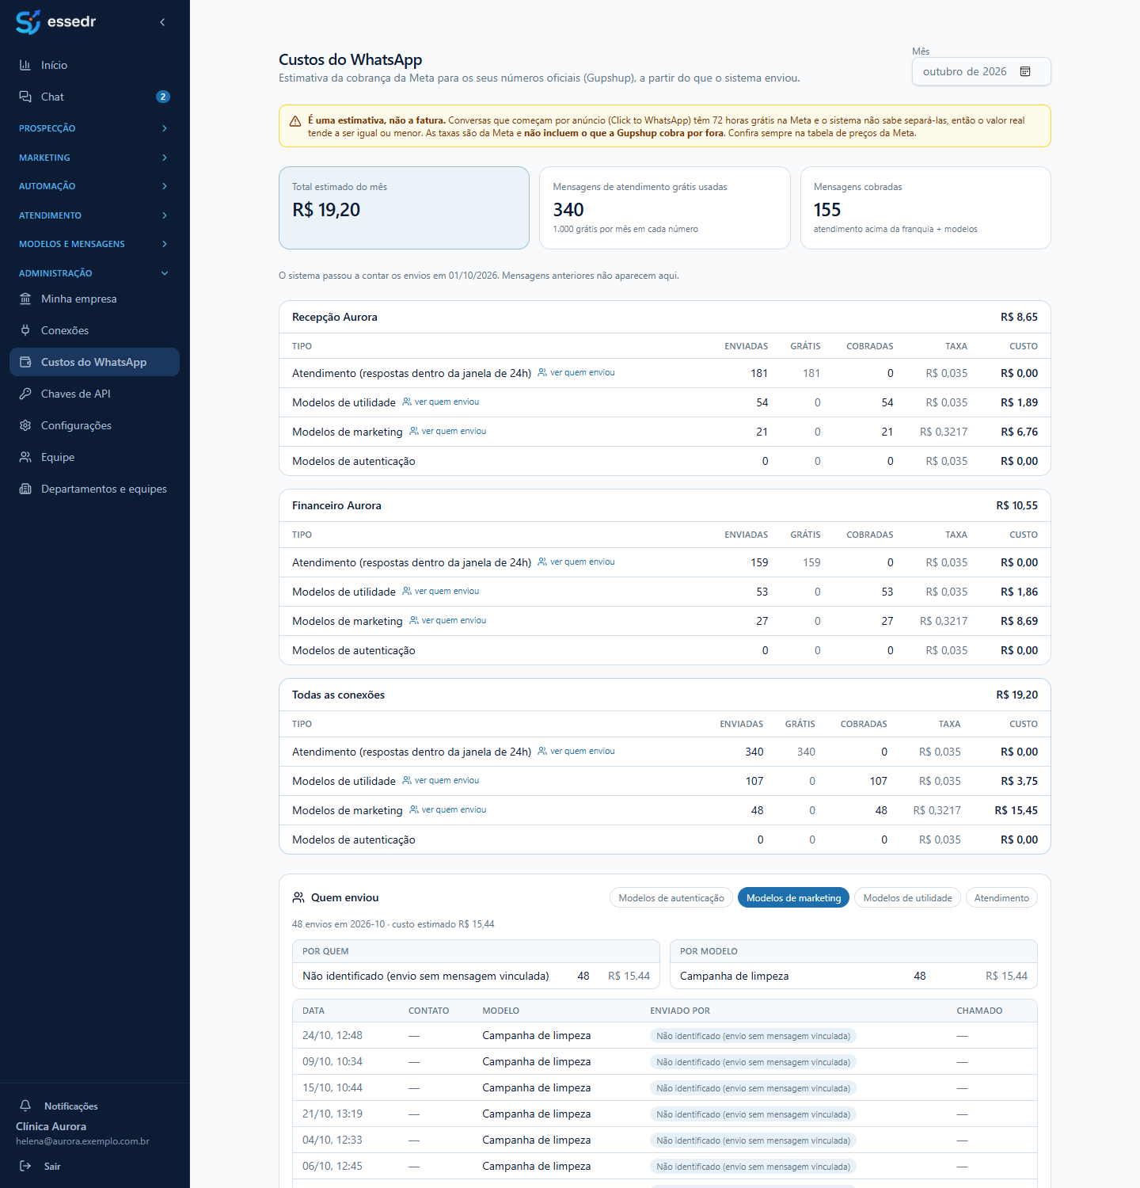Image resolution: width=1140 pixels, height=1188 pixels.
Task: Collapse the sidebar with the chevron arrow
Action: (162, 22)
